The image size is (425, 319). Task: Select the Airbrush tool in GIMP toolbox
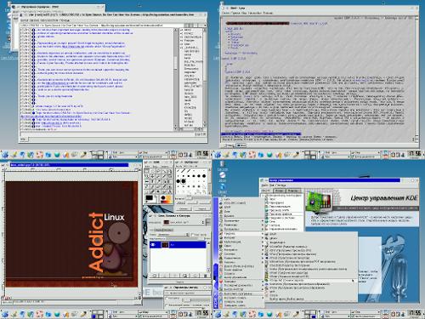[164, 186]
